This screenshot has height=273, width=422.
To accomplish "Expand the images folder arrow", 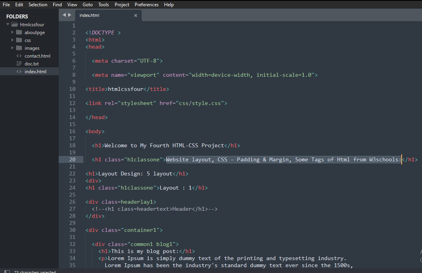I will tap(13, 48).
